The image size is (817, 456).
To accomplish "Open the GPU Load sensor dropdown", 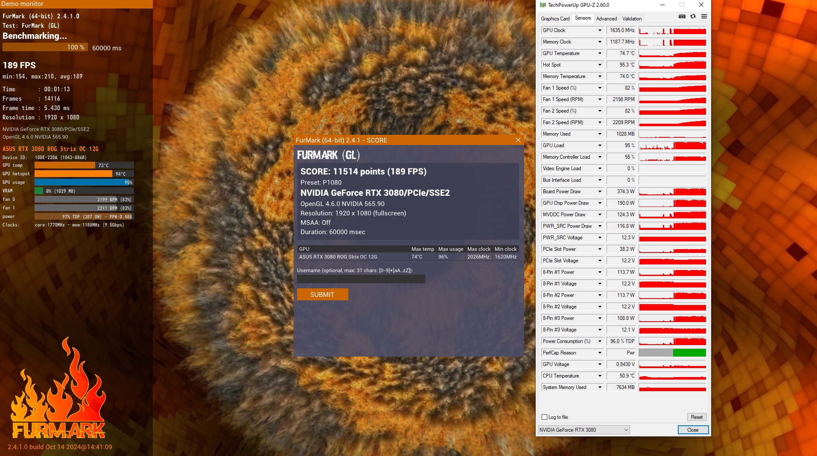I will click(x=600, y=145).
